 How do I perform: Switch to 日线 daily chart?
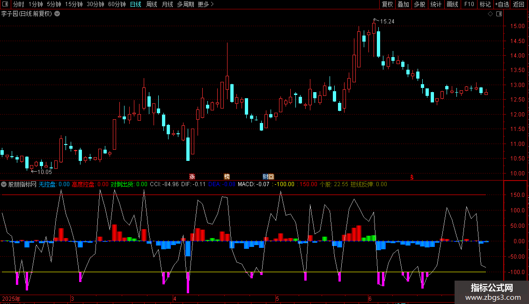tap(136, 4)
